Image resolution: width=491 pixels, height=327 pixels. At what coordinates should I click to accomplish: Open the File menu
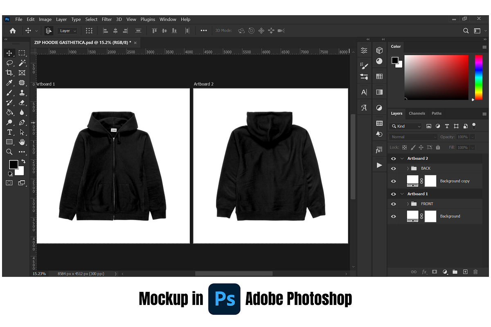[x=19, y=19]
